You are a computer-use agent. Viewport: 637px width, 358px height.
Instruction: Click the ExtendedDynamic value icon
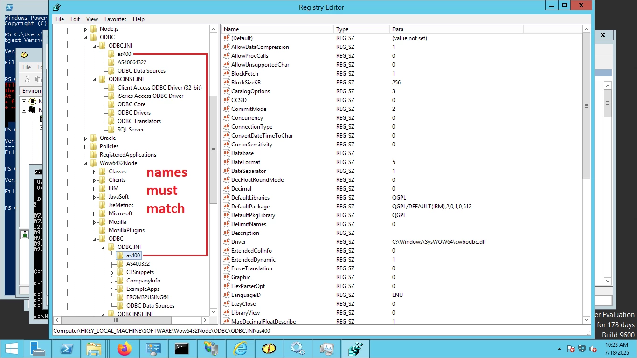227,260
